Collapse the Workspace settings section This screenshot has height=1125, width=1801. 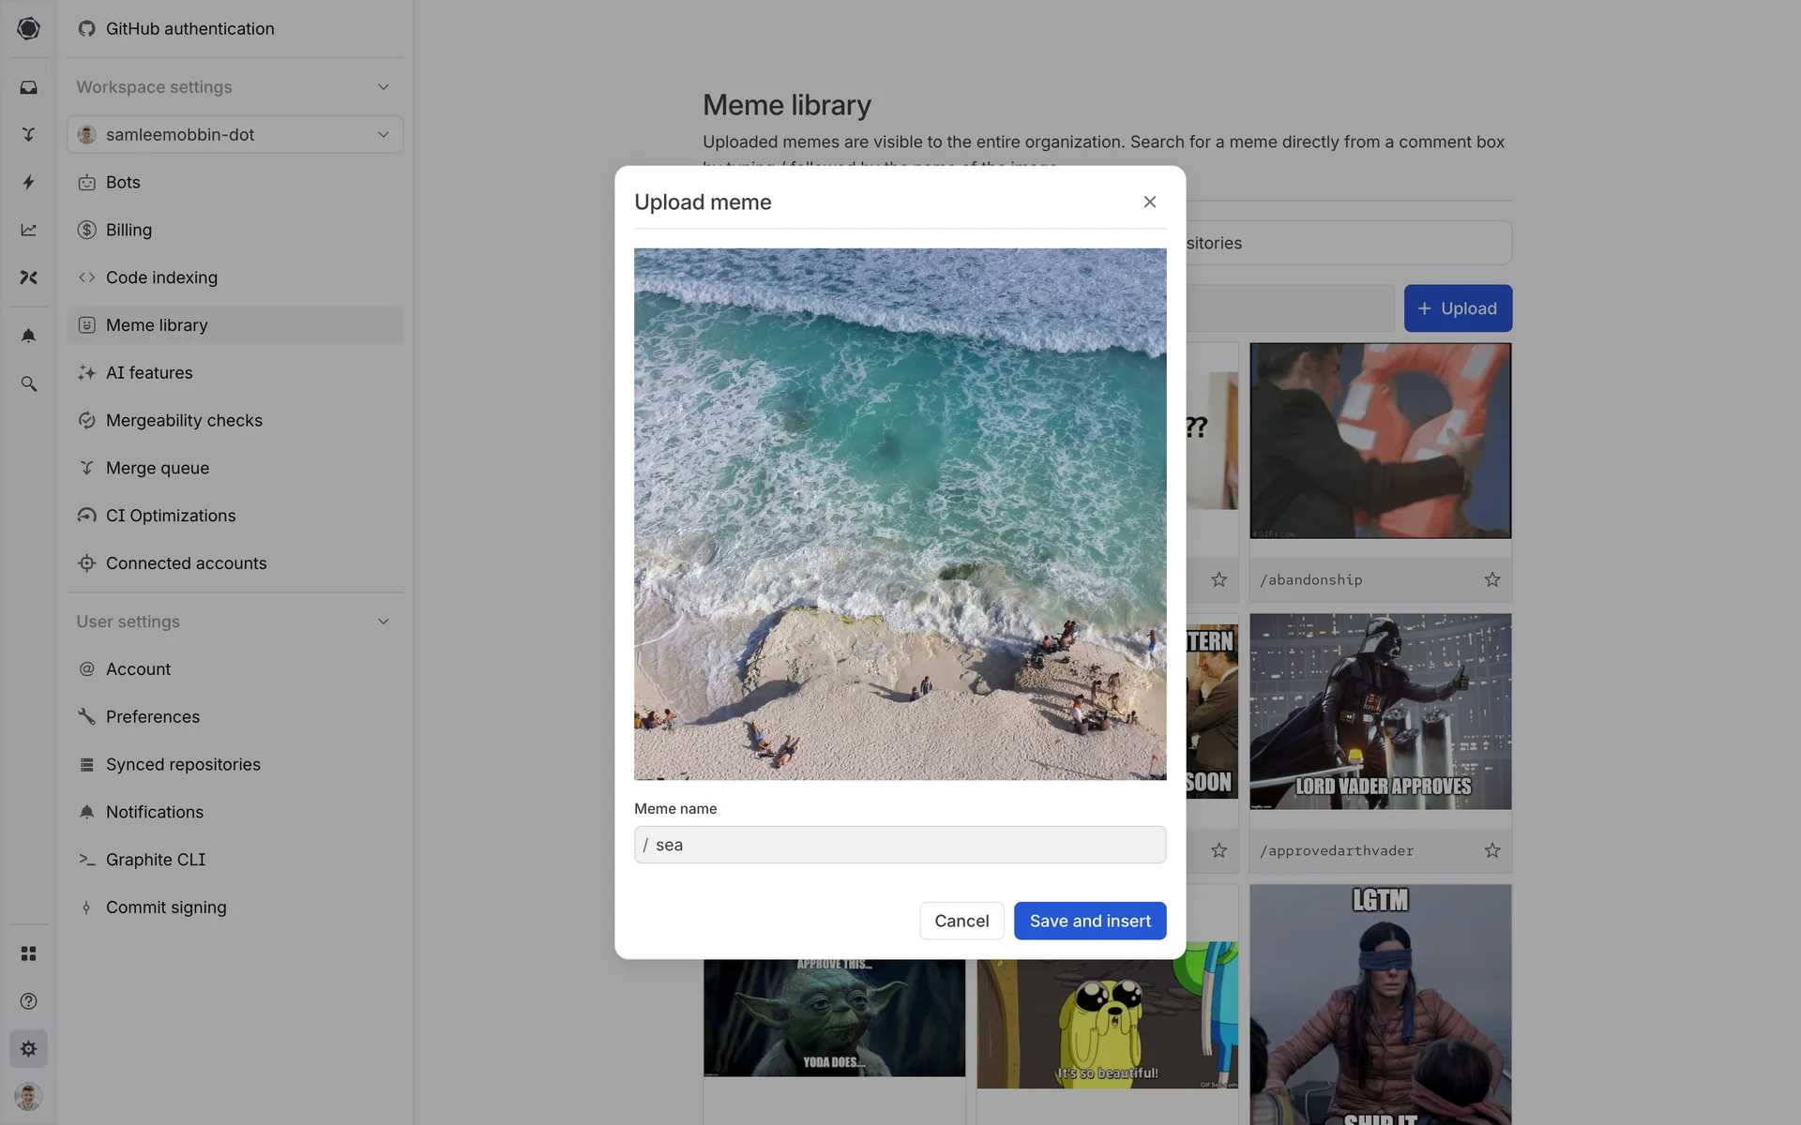383,87
